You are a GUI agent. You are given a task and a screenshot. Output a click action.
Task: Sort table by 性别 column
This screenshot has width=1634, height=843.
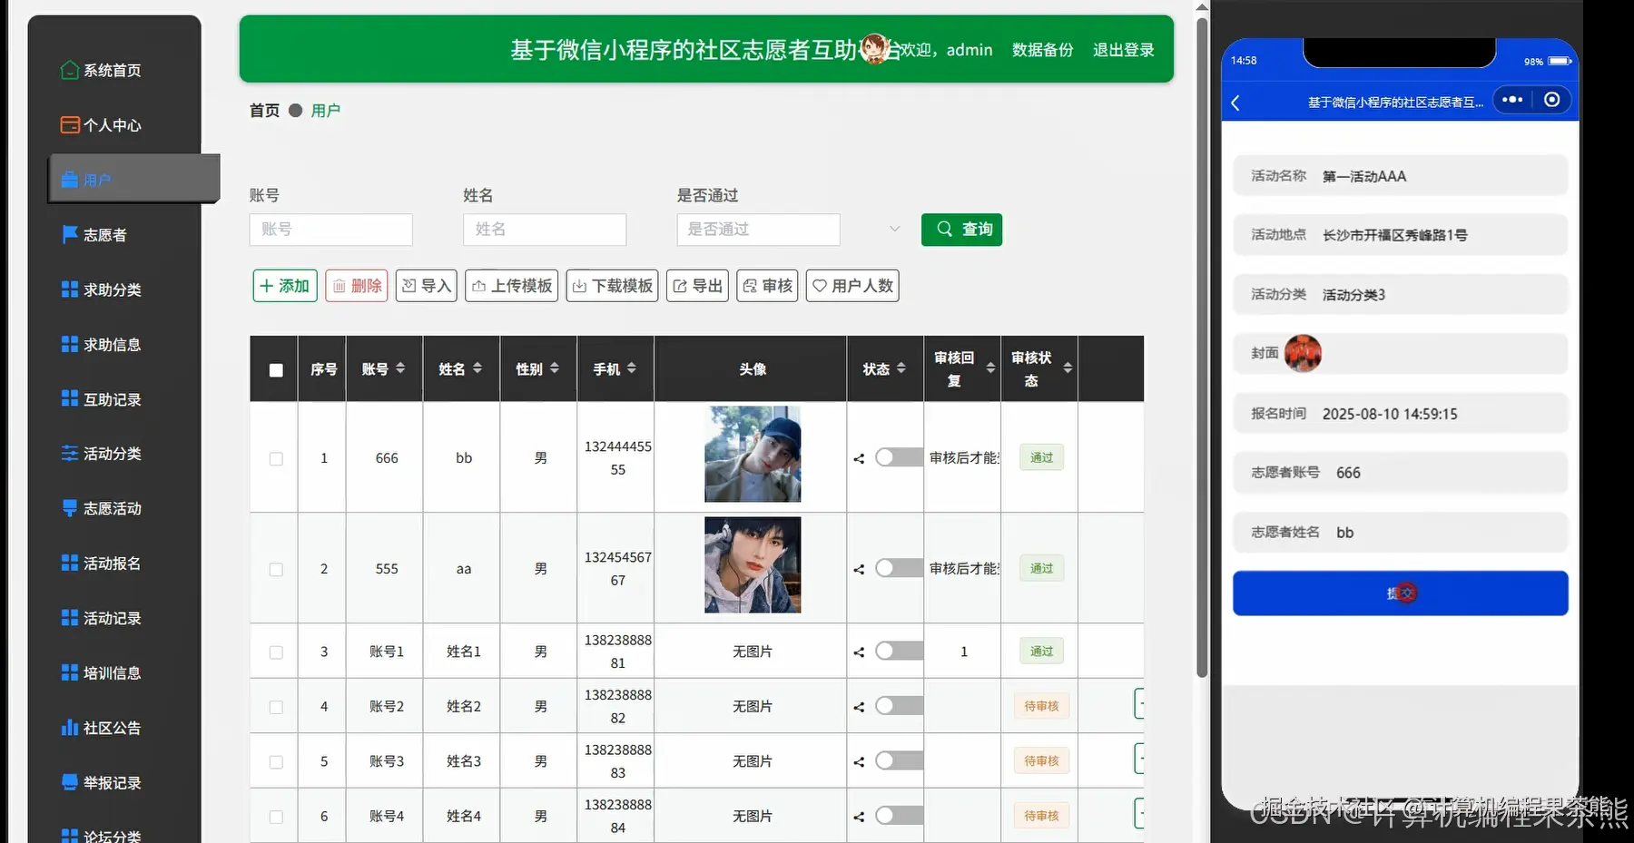(555, 368)
